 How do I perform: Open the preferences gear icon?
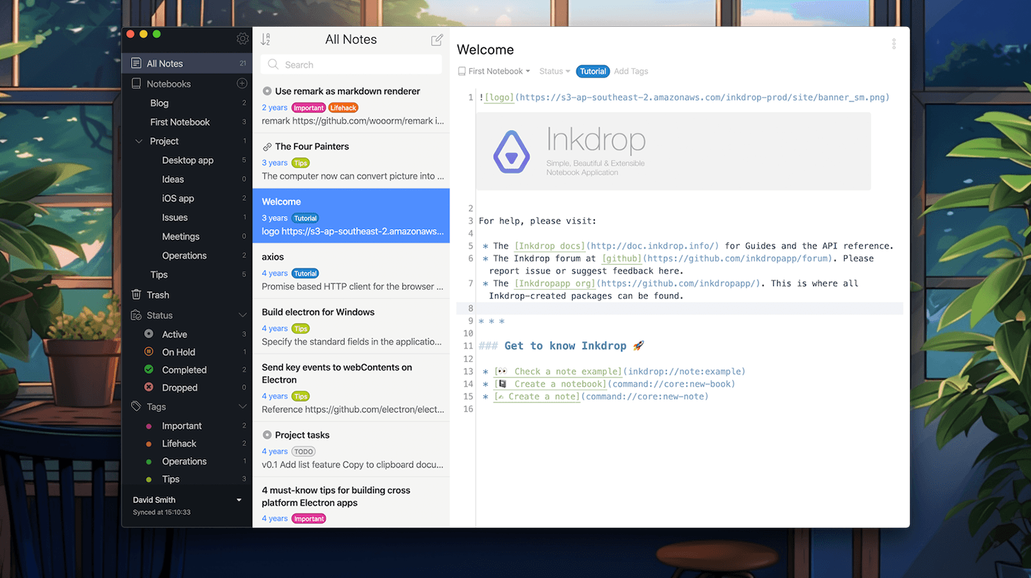pos(242,39)
